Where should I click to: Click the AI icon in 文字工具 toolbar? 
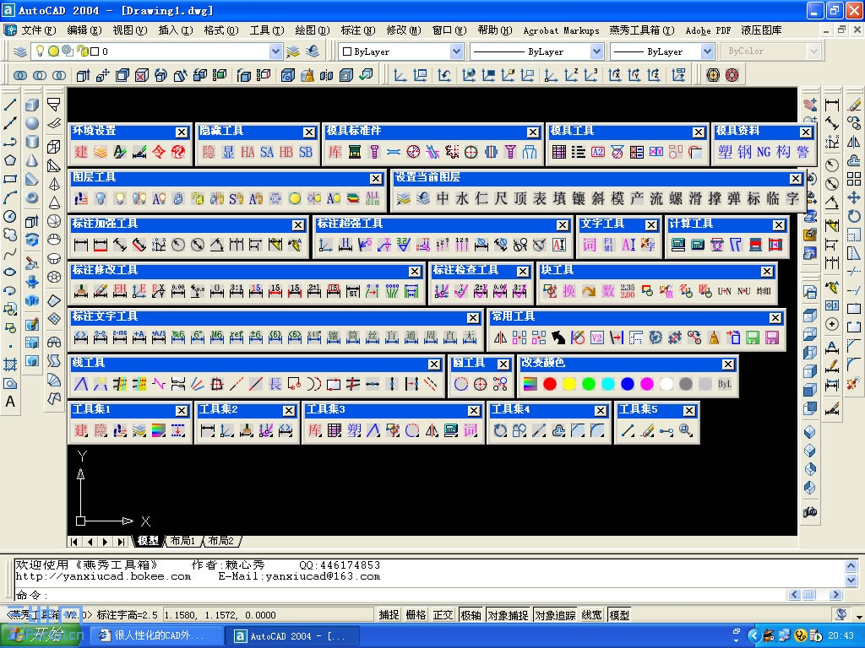(x=628, y=245)
